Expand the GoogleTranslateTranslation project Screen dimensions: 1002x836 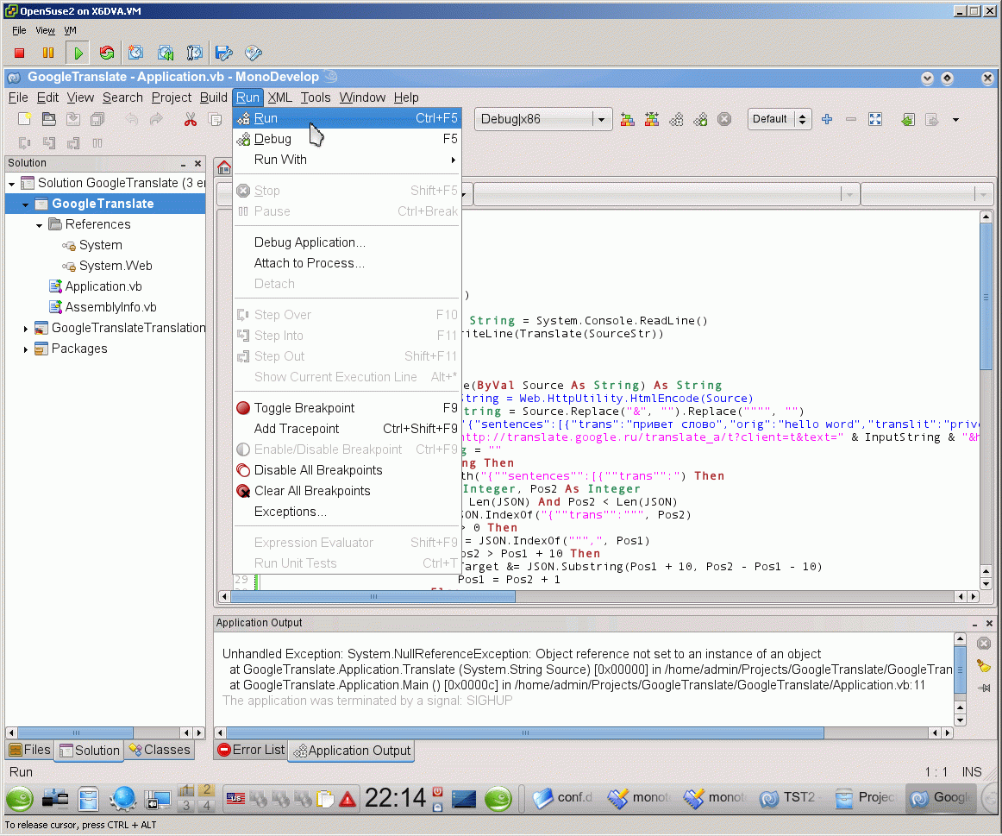click(25, 329)
